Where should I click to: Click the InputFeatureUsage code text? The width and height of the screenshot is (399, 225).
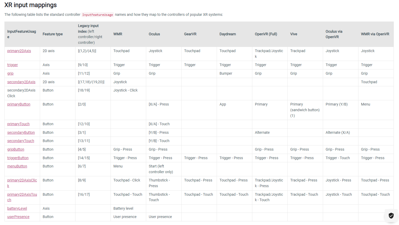[98, 15]
